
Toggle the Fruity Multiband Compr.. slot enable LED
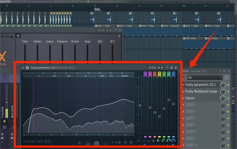228,92
